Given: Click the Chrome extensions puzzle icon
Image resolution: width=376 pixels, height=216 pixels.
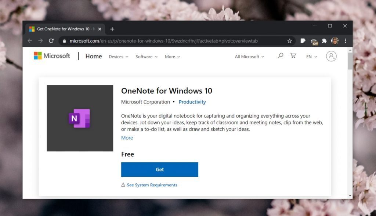Looking at the screenshot, I should click(x=325, y=41).
